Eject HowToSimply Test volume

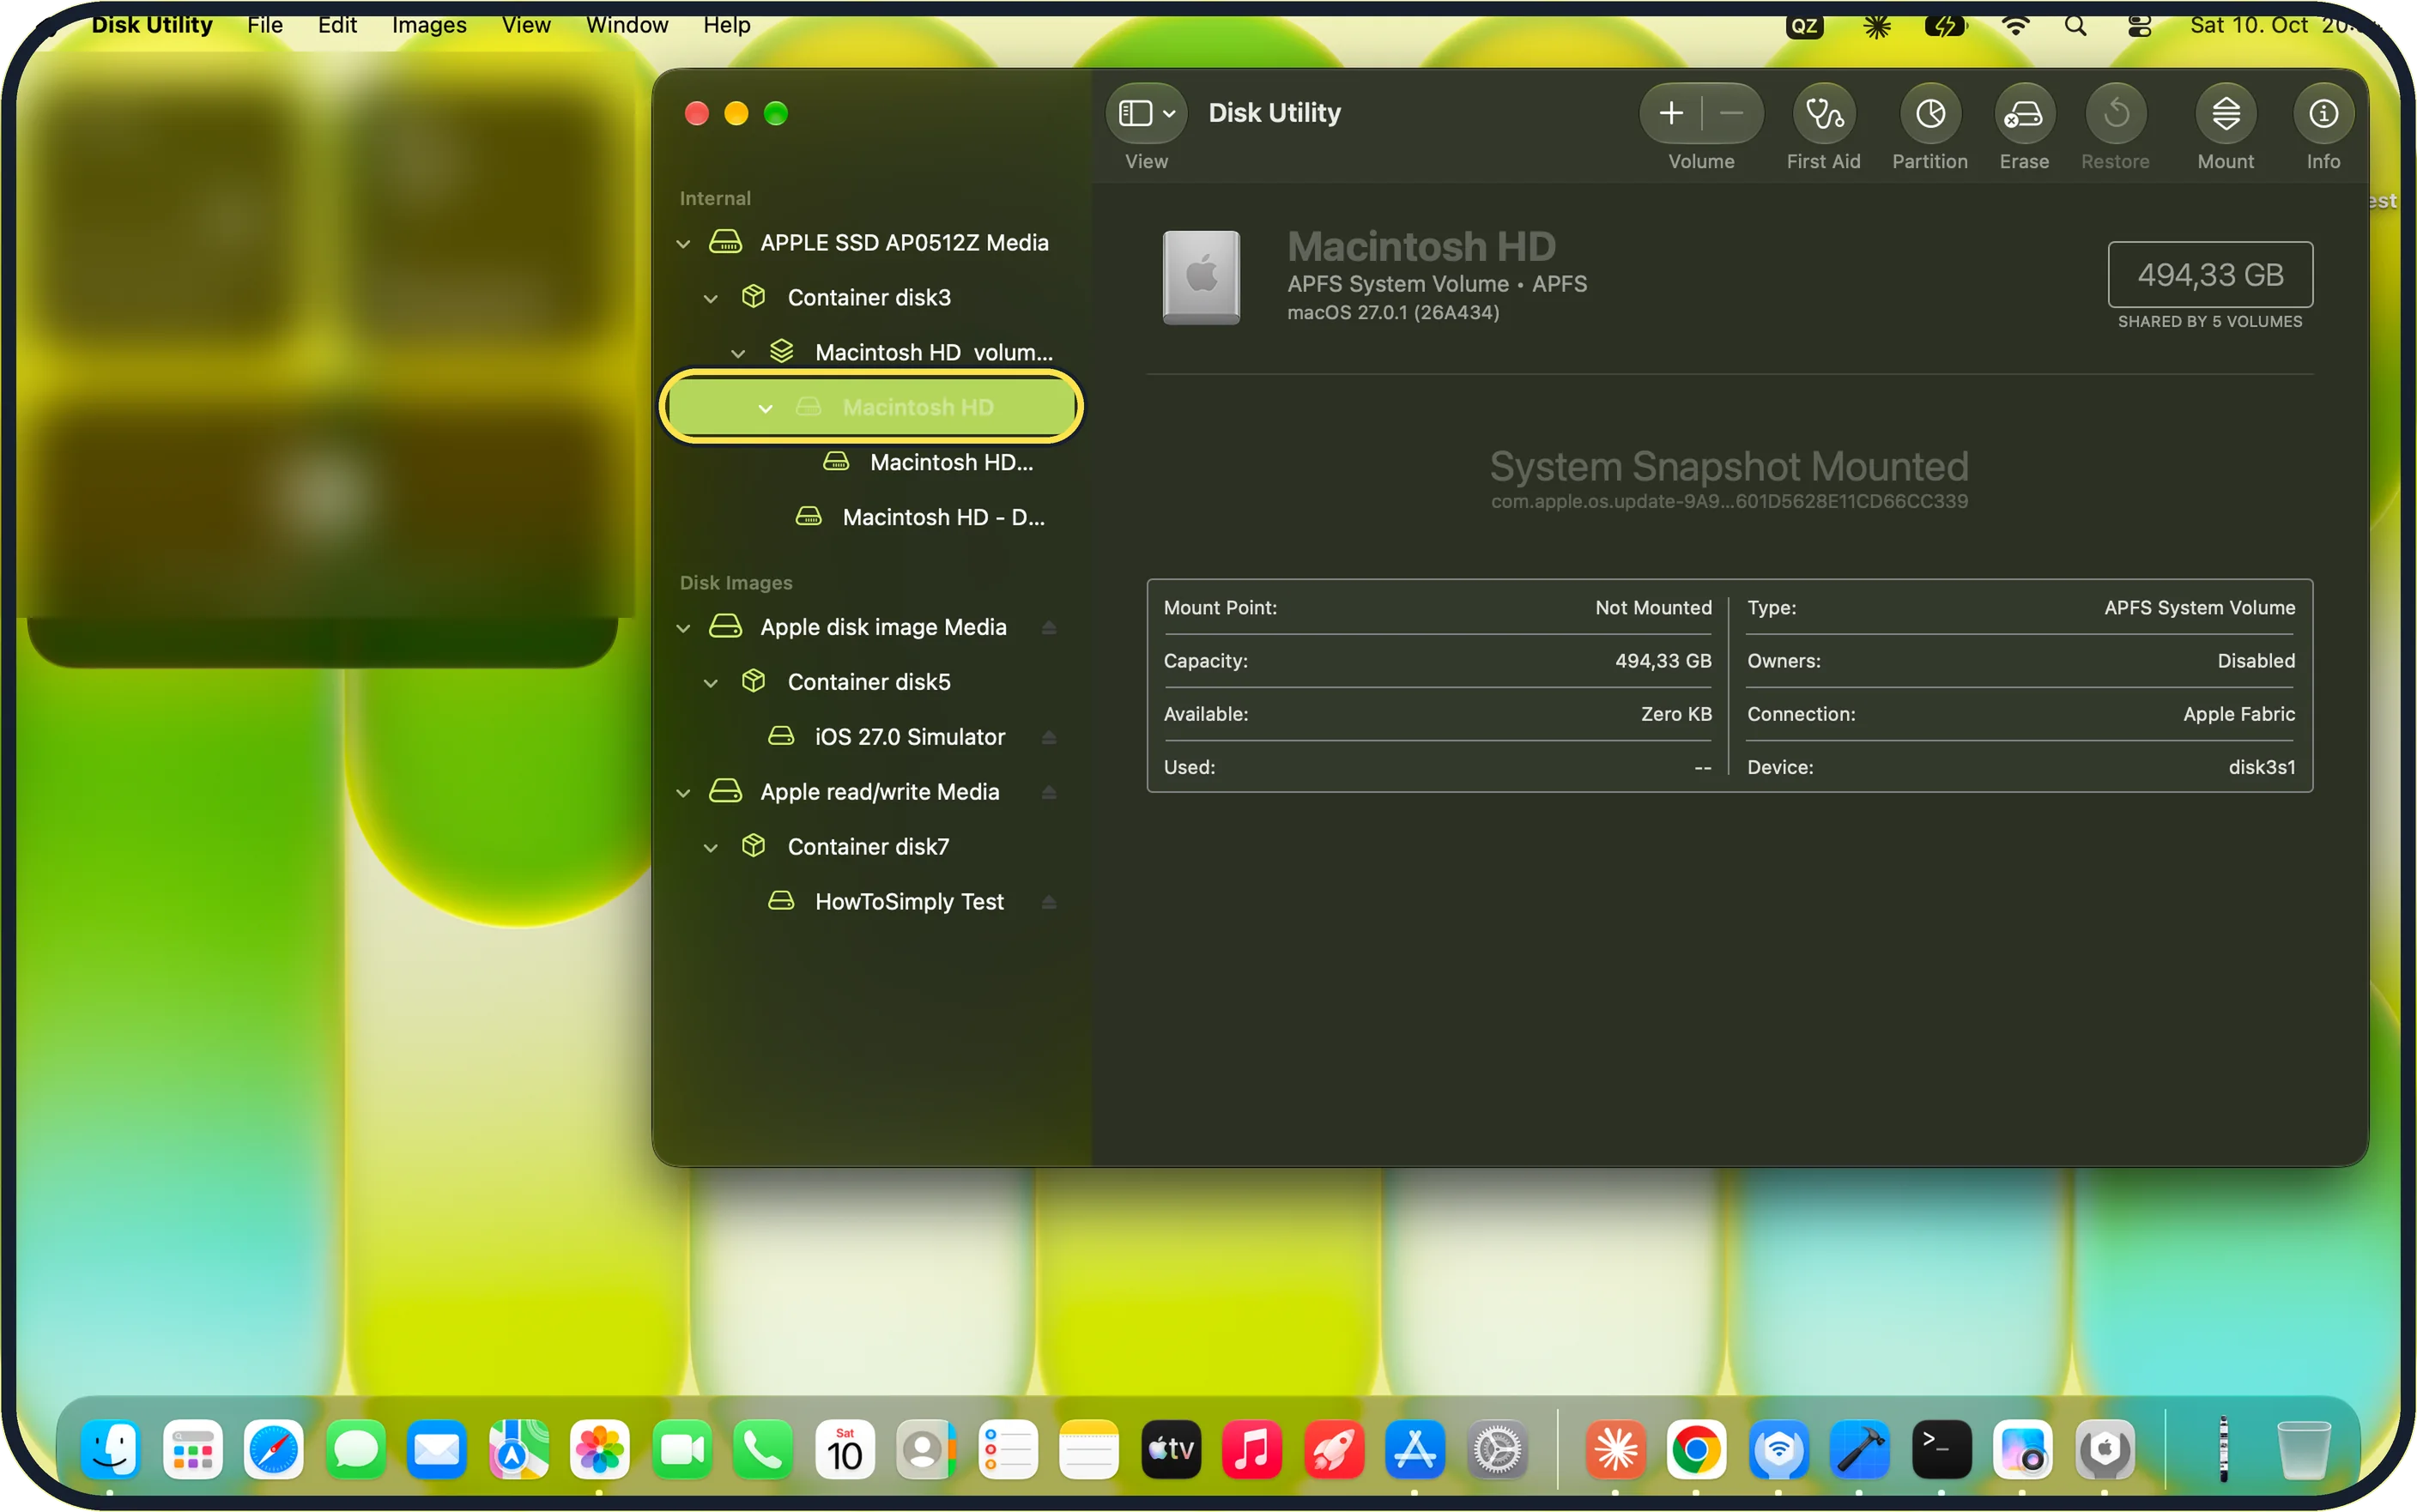tap(1048, 902)
